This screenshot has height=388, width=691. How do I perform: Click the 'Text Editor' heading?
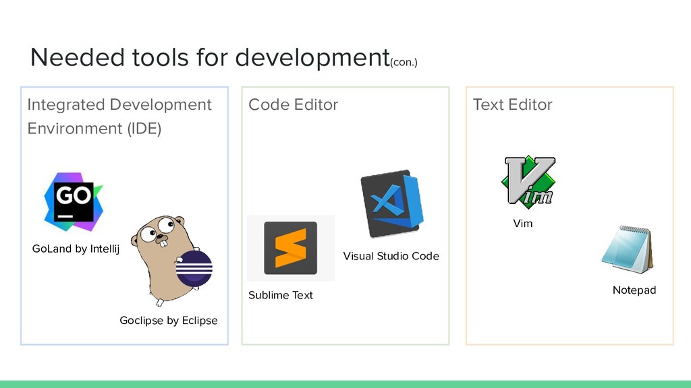(x=513, y=104)
